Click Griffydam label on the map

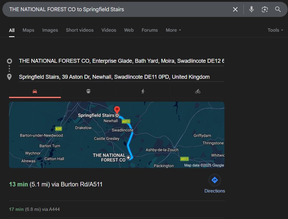point(202,135)
